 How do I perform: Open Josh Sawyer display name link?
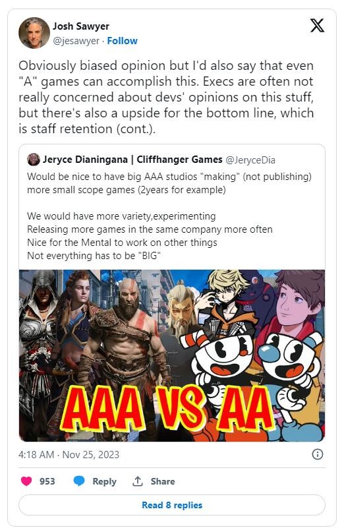tap(81, 26)
